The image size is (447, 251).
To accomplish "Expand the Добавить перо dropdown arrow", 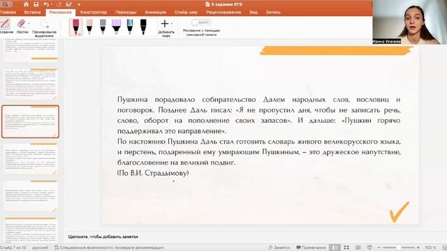I will (171, 24).
